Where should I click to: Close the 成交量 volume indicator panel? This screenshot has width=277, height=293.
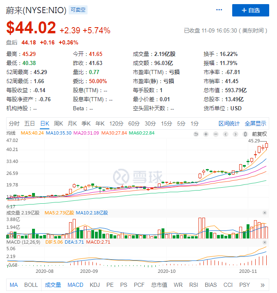tap(265, 213)
